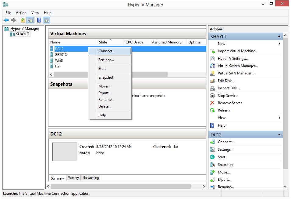Screen dimensions: 291x199
Task: Open the Action menu in menu bar
Action: coord(21,13)
